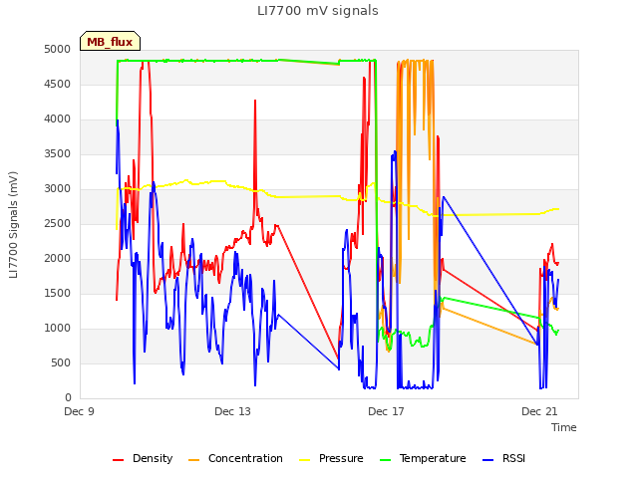Click the 2500 y-axis tick label

coord(58,223)
